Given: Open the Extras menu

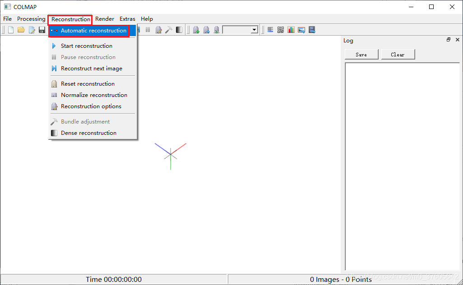Looking at the screenshot, I should (x=127, y=19).
